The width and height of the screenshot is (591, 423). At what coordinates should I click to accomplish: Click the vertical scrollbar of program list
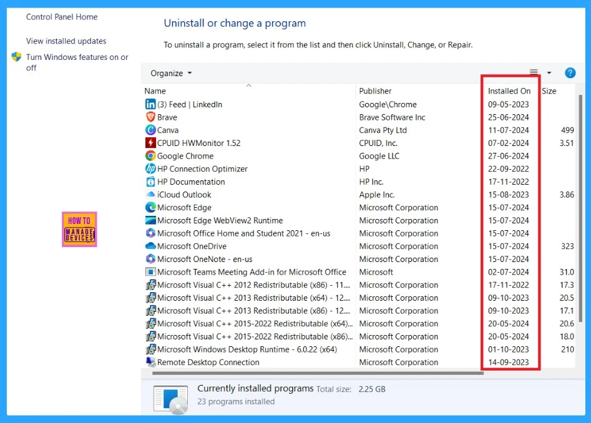point(580,209)
